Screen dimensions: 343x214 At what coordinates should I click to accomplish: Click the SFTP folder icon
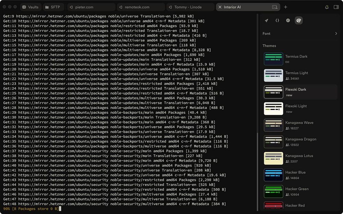(x=47, y=7)
